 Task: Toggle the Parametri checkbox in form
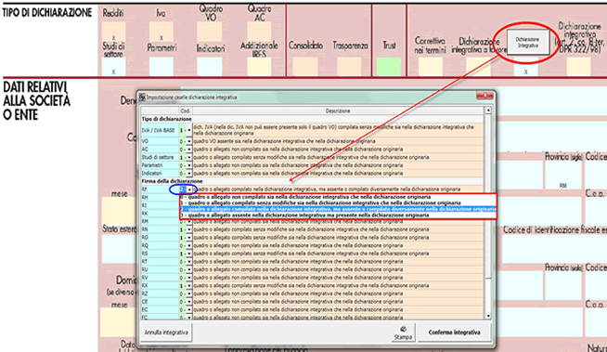click(161, 67)
